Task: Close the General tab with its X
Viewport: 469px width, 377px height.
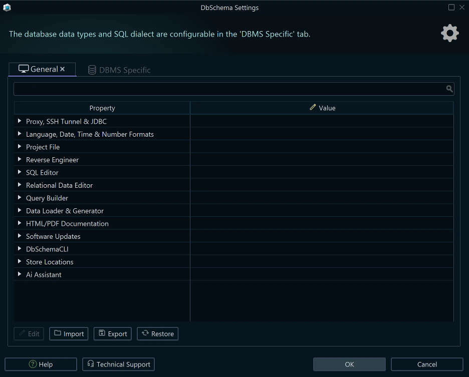Action: [x=63, y=69]
